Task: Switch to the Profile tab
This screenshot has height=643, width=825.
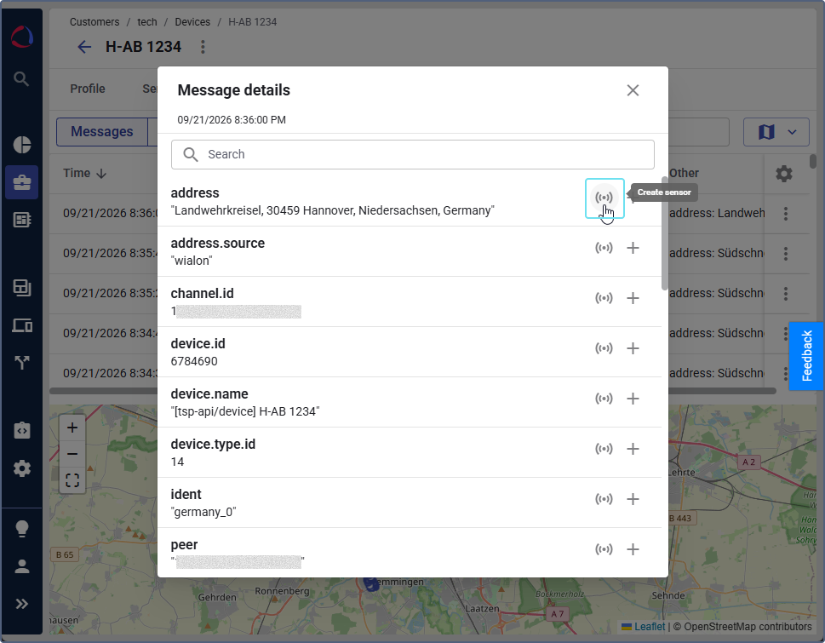Action: [x=88, y=89]
